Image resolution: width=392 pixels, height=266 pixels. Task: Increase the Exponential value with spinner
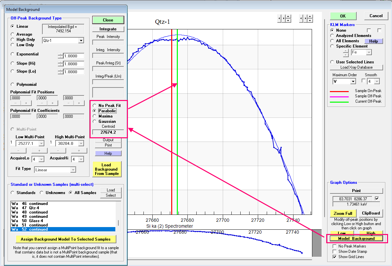[60, 54]
